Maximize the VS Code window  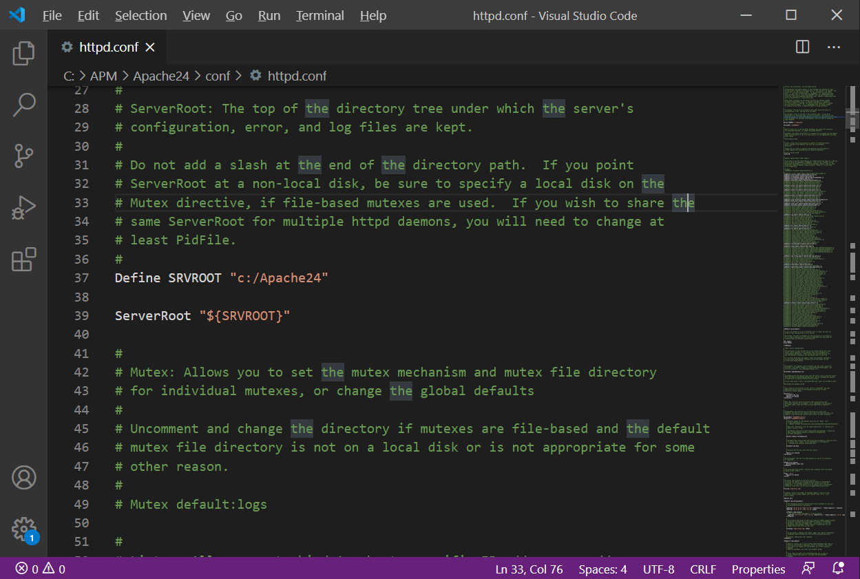pyautogui.click(x=791, y=15)
